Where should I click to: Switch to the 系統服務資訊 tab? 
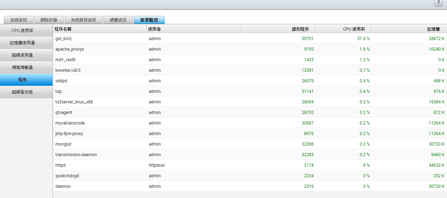click(83, 20)
